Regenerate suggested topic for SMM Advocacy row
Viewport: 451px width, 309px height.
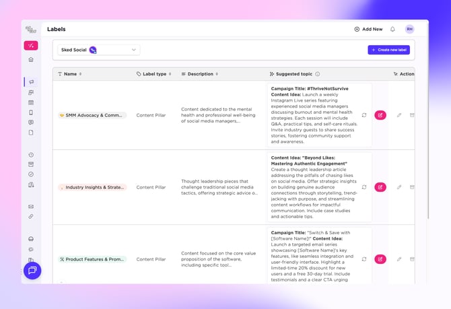tap(364, 115)
